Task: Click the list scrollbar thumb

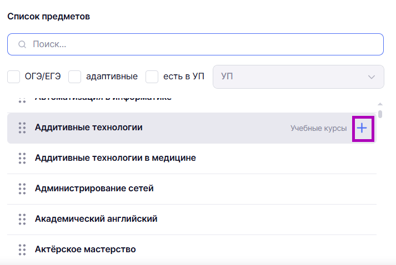Action: point(380,114)
